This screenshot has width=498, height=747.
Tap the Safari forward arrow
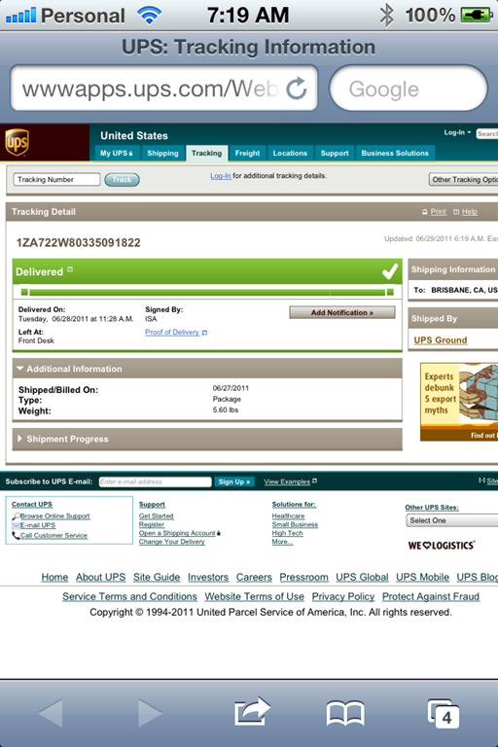pos(150,713)
